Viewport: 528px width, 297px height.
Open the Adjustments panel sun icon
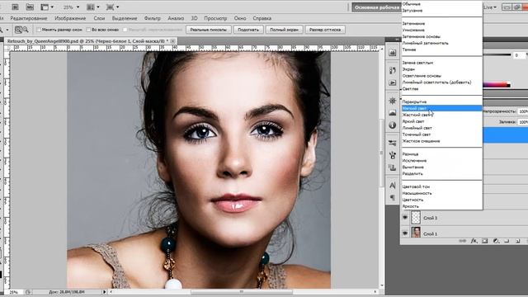point(393,101)
